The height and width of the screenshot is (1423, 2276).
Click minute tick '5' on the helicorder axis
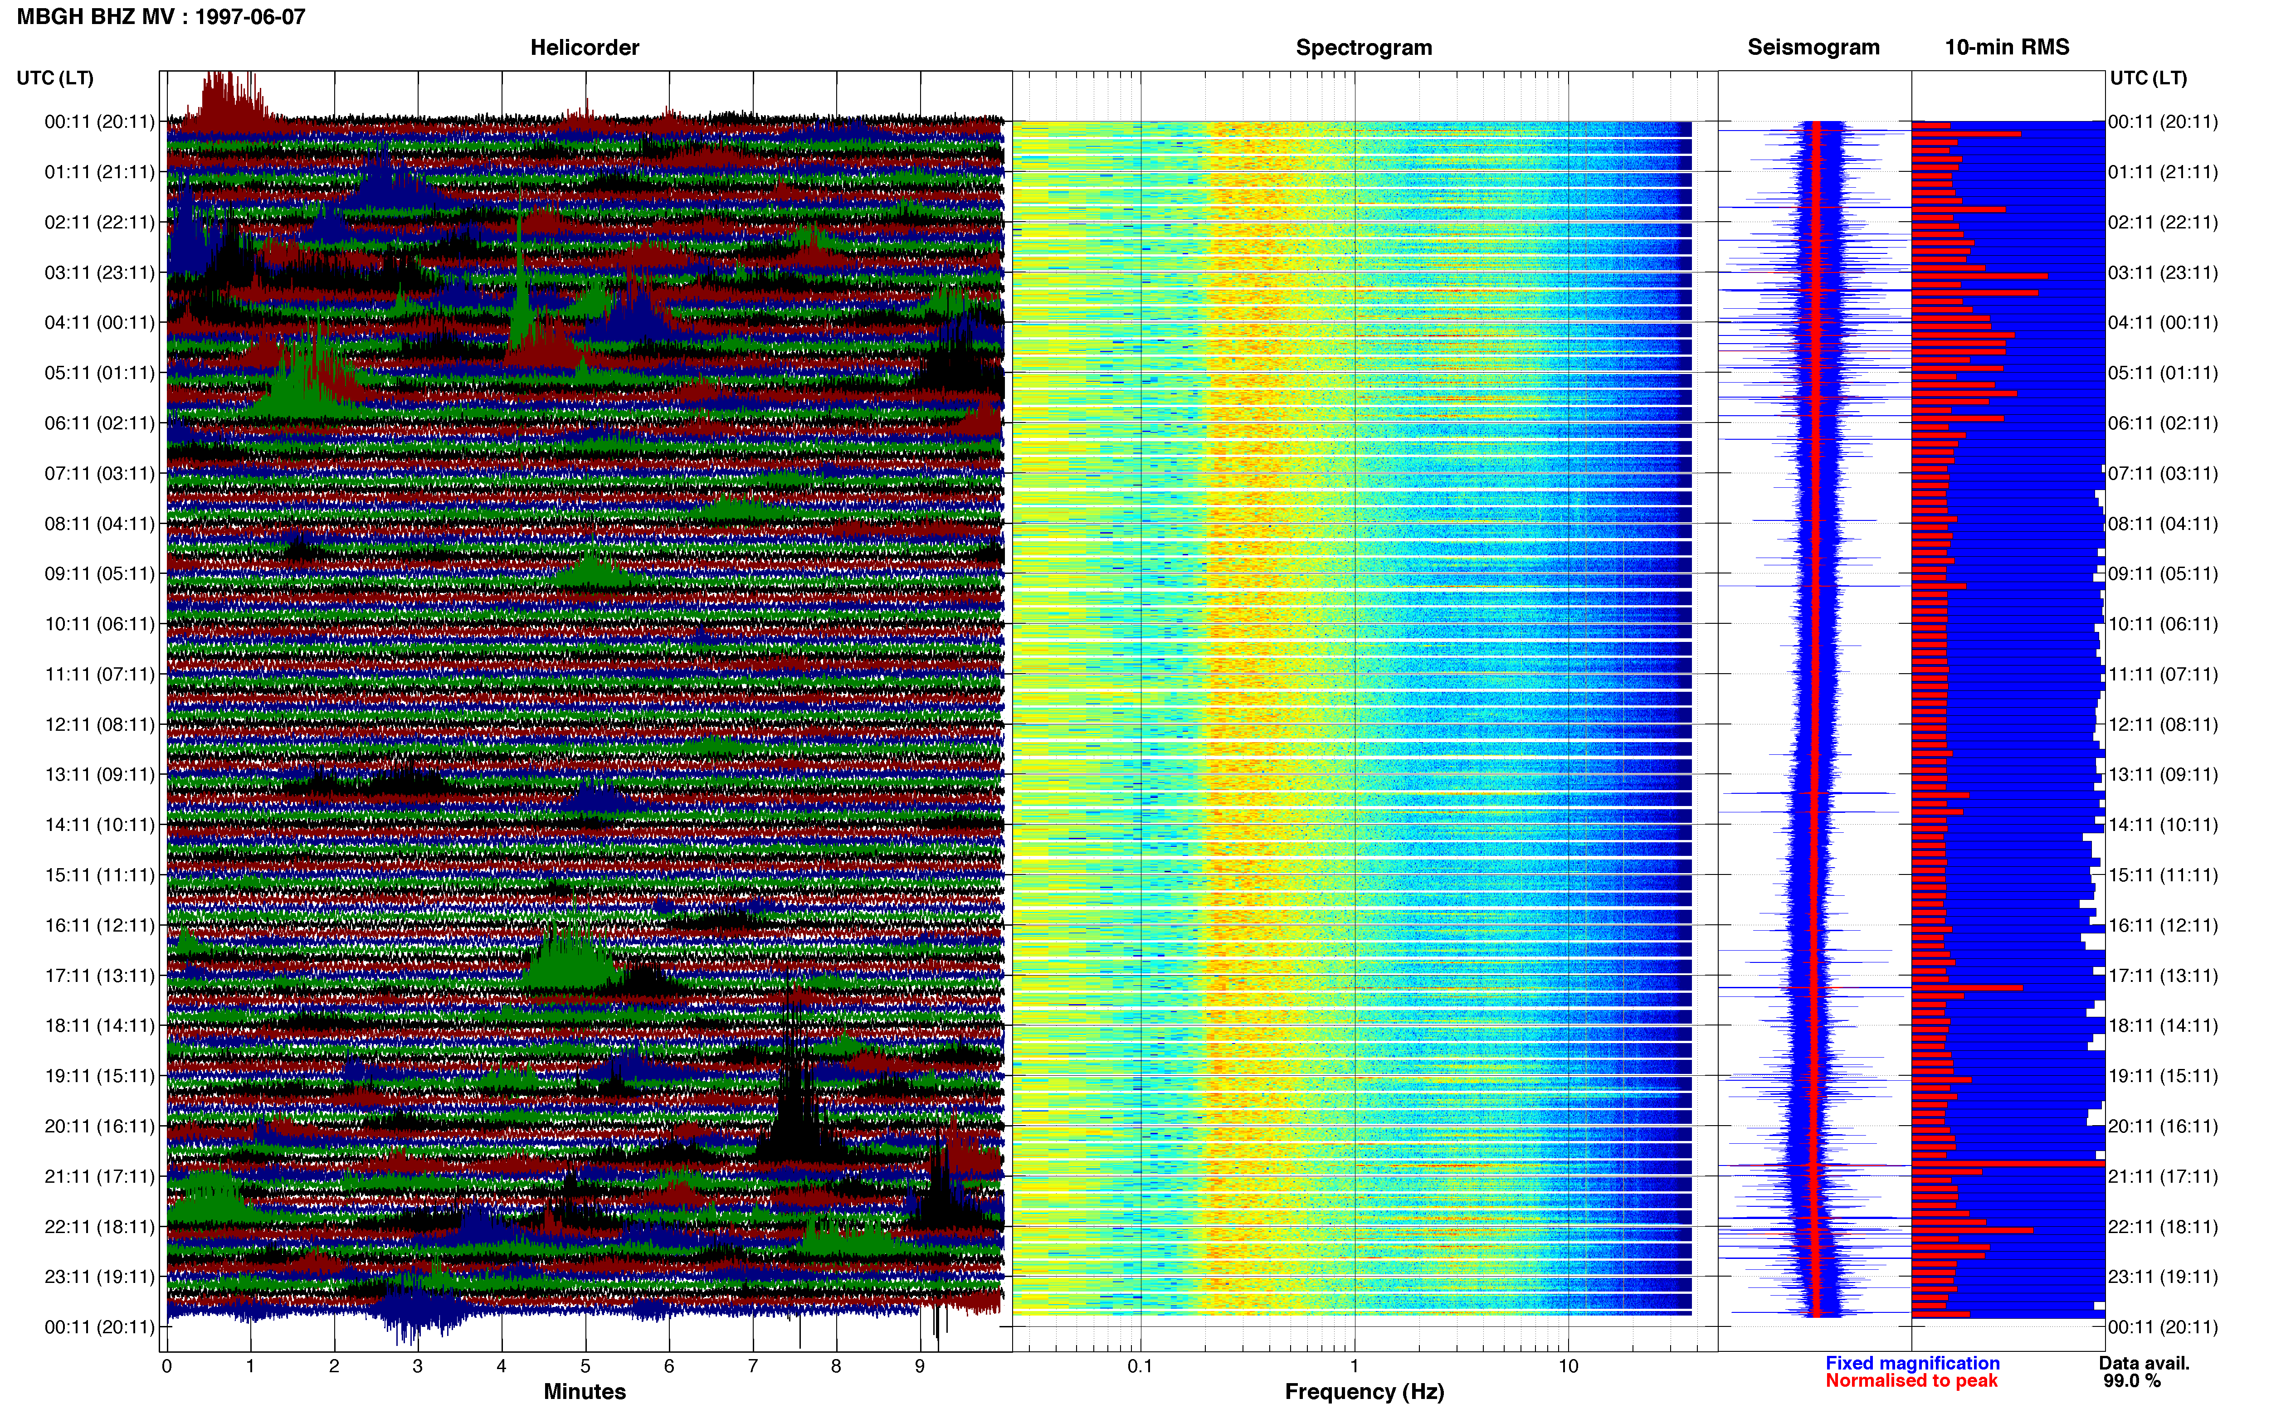(x=585, y=1366)
